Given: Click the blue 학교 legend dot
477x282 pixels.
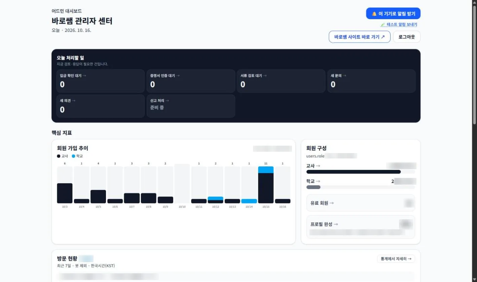Looking at the screenshot, I should click(73, 156).
